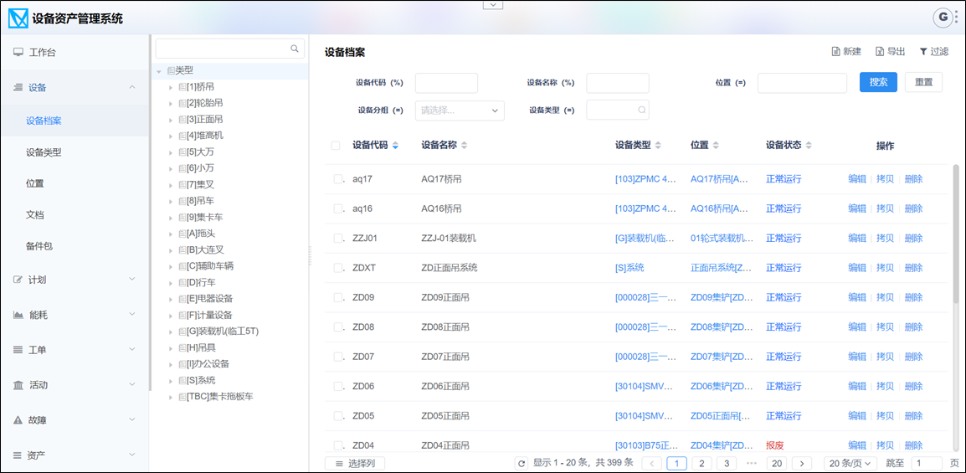Screen dimensions: 966x473
Task: Click magnifier icon in 设备类型 filter field
Action: coord(642,110)
